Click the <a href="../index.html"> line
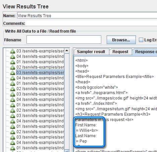 [96, 104]
